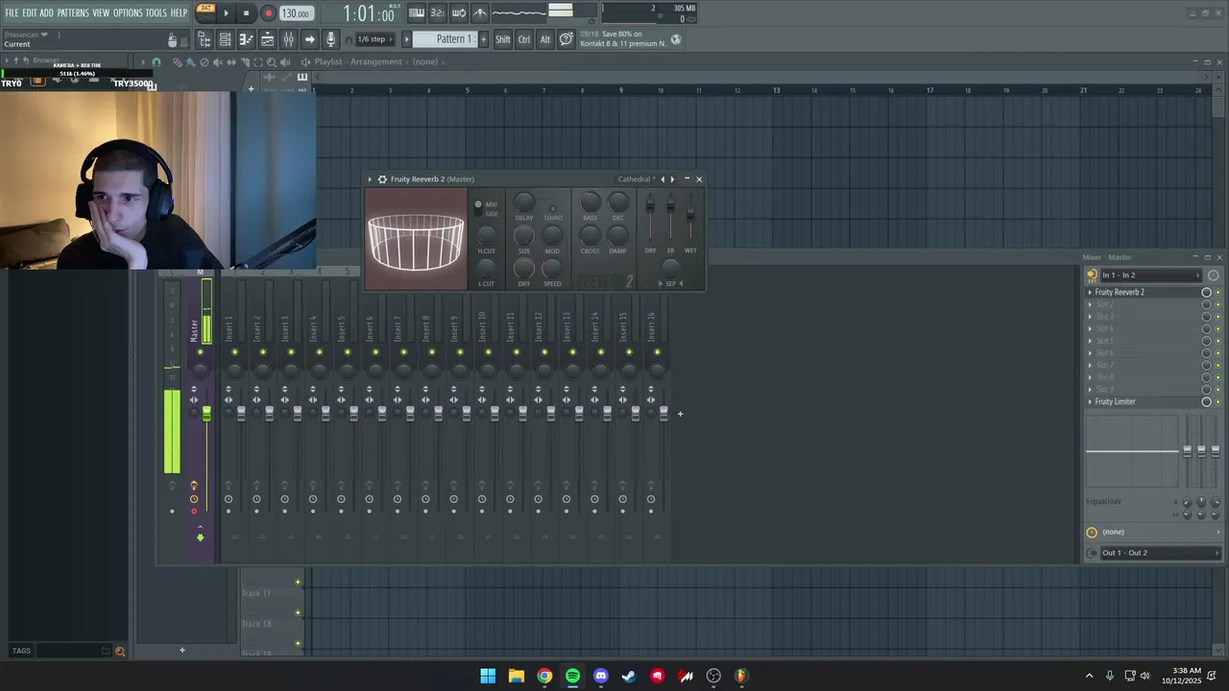
Task: Open the Cathedral preset dropdown in Reeverb
Action: pyautogui.click(x=636, y=179)
